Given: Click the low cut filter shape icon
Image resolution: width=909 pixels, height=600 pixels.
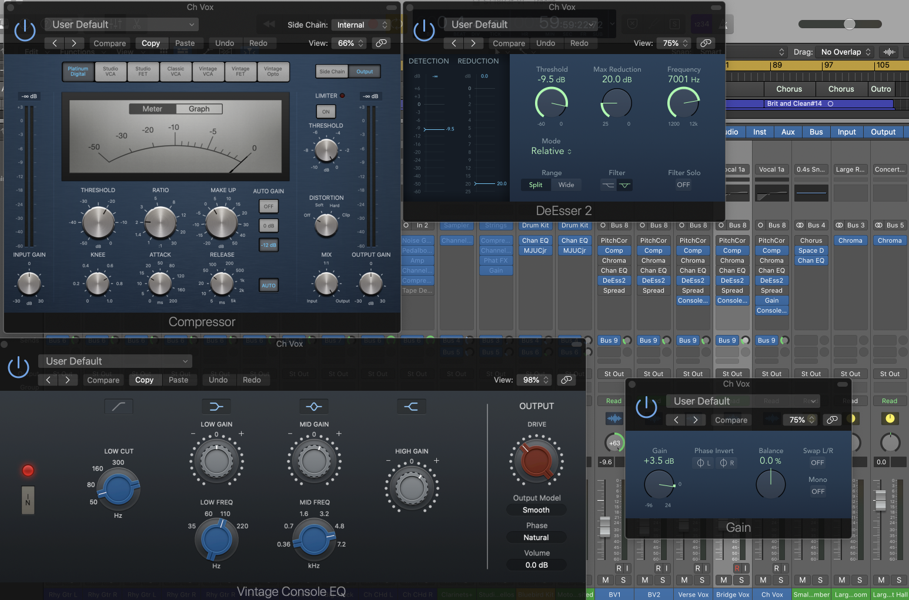Looking at the screenshot, I should pos(118,406).
